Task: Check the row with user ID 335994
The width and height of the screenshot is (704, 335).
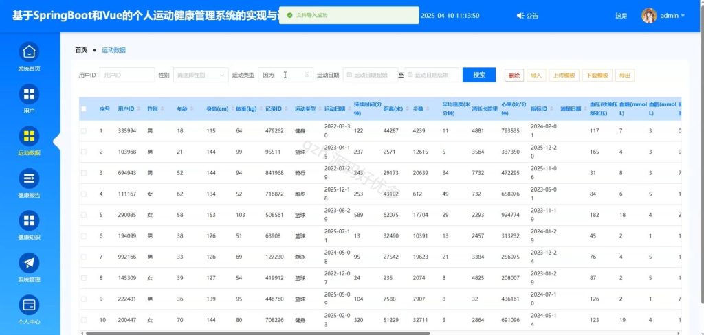Action: pyautogui.click(x=83, y=131)
